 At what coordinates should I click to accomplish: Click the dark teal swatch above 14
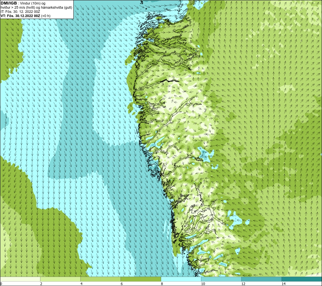point(302,279)
